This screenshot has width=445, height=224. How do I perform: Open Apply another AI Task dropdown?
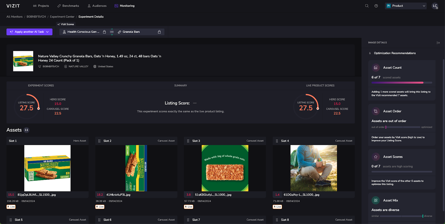click(x=29, y=32)
